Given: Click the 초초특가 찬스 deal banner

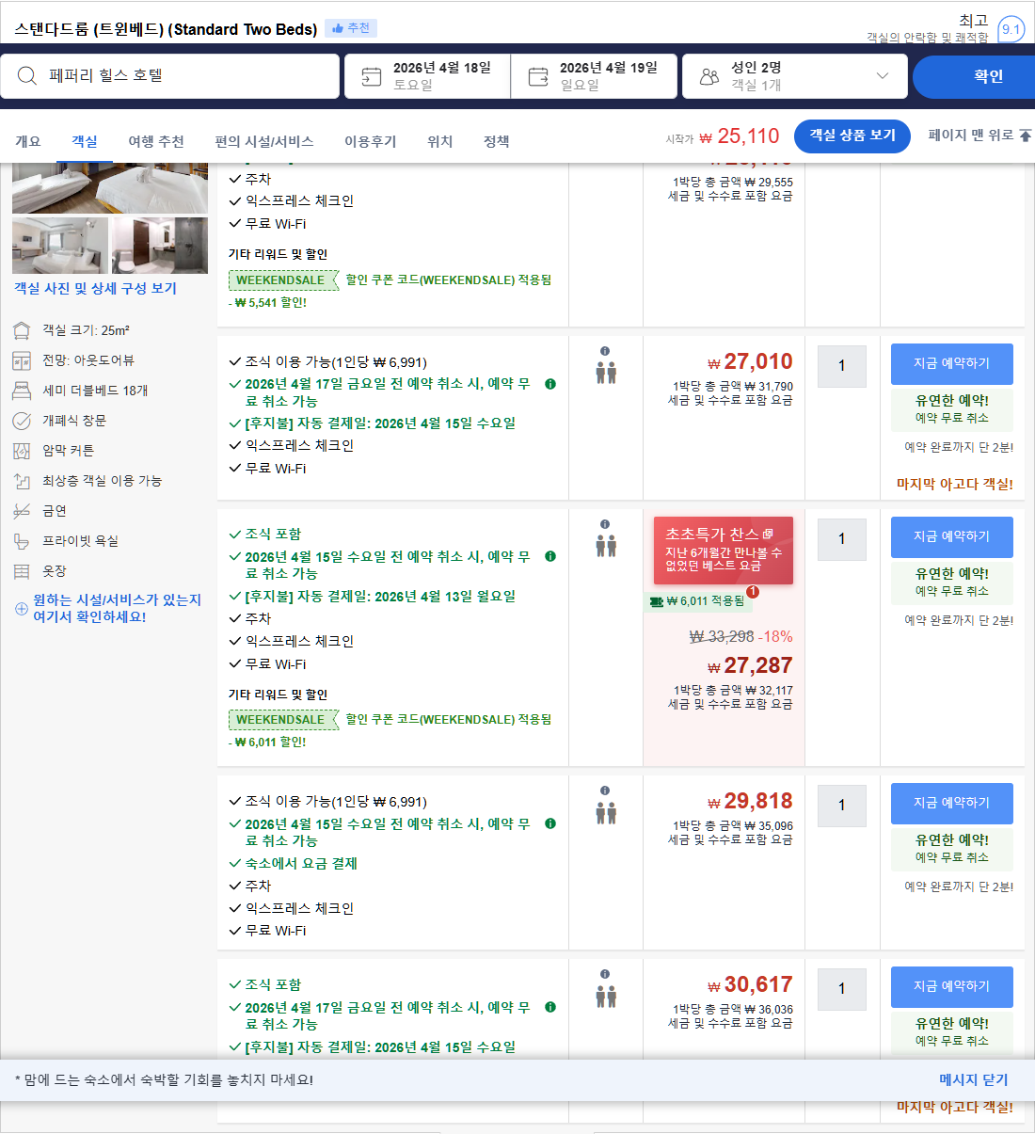Looking at the screenshot, I should point(724,551).
